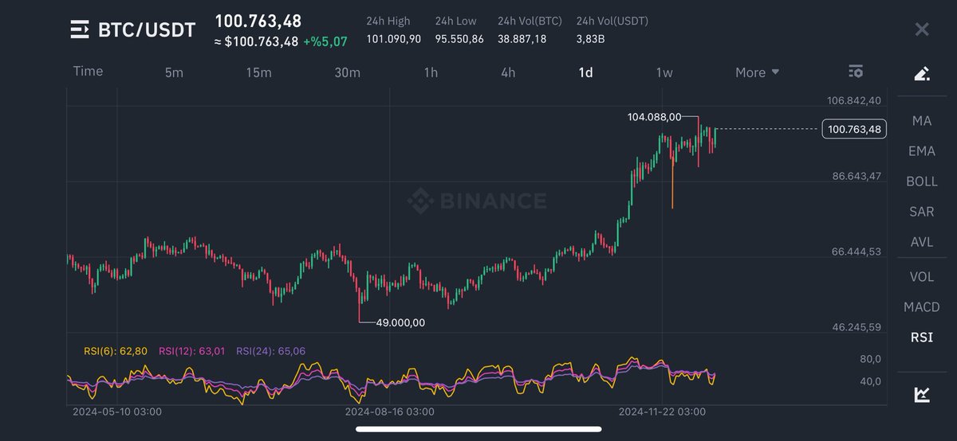Tap the BTC/USDT pair name
The image size is (957, 441).
(x=146, y=30)
